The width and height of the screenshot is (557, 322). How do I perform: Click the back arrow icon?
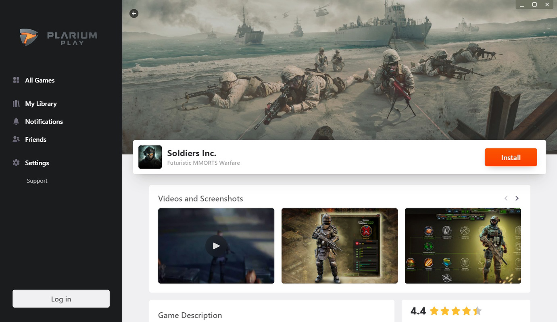pos(134,13)
